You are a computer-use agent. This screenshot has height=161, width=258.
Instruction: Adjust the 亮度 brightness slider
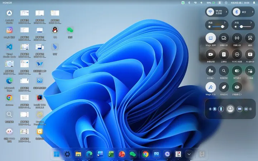point(218,26)
